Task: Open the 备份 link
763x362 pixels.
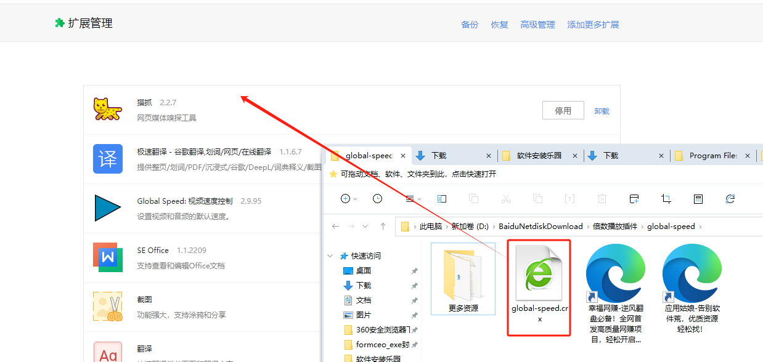Action: [x=470, y=25]
